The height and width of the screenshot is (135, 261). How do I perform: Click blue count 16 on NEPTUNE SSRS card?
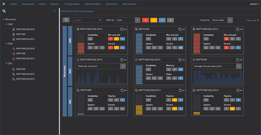(181, 47)
